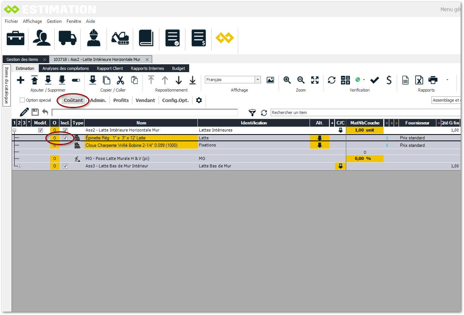
Task: Open the Assemblage combo box
Action: point(446,100)
